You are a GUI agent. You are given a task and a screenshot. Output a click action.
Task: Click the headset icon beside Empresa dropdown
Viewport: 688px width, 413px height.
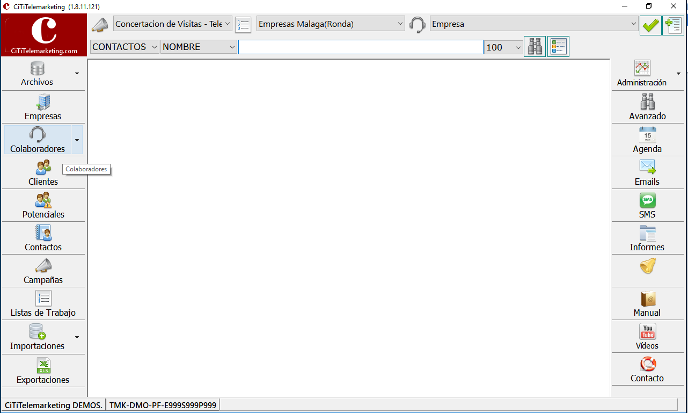tap(418, 25)
